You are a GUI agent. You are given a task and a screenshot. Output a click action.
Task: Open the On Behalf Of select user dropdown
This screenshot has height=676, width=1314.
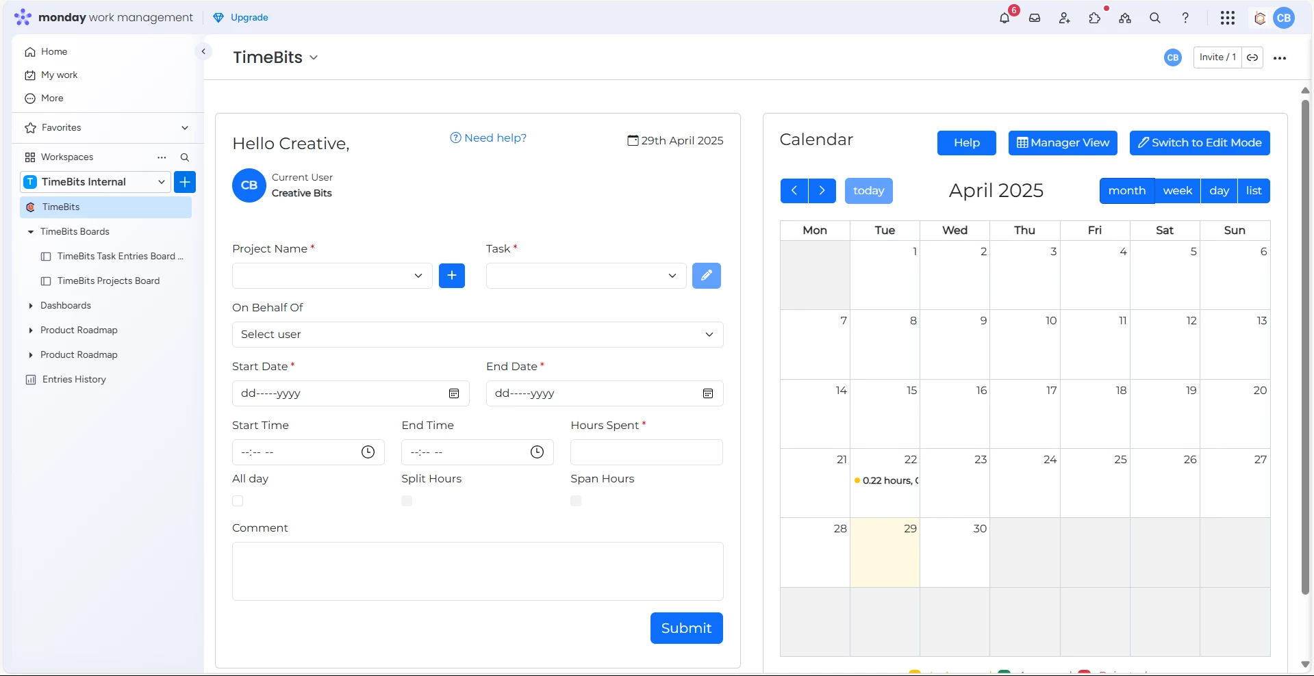478,335
